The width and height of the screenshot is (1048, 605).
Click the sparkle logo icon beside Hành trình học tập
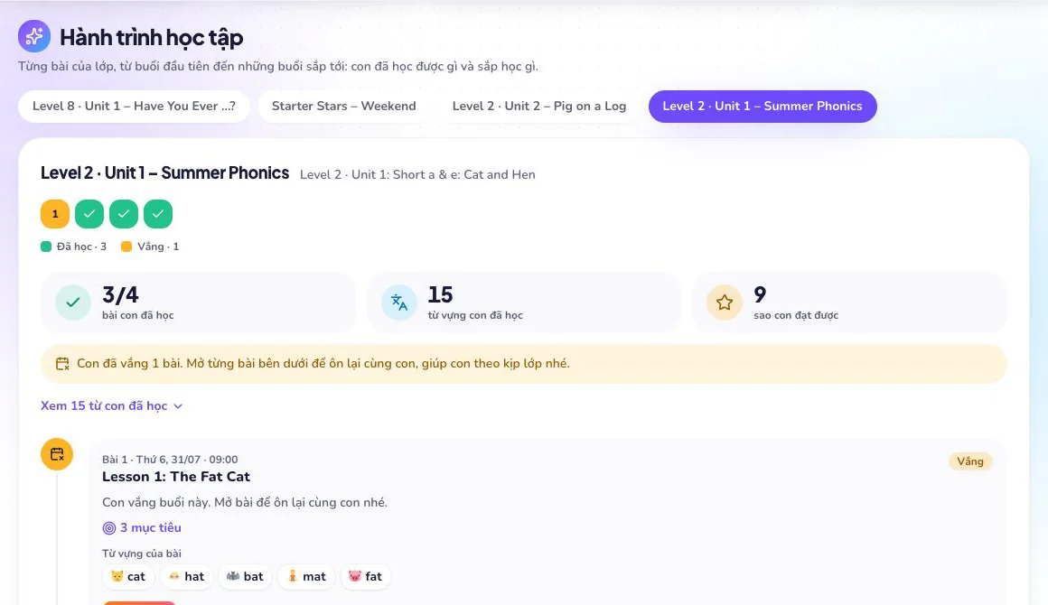34,36
